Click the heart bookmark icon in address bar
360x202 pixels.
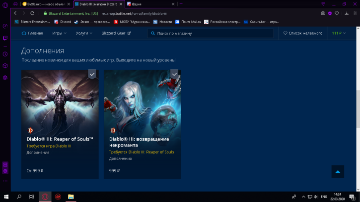(x=337, y=13)
